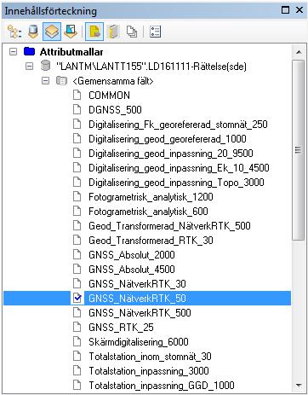
Task: Click the blue Attributmallar folder icon
Action: (x=29, y=51)
